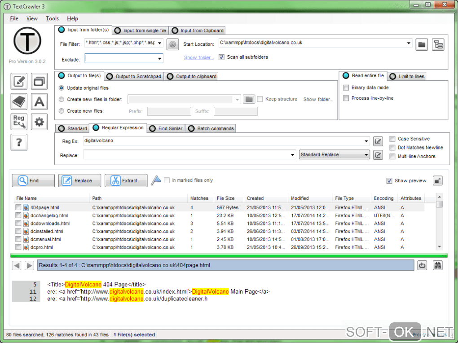Go to next result with right arrow
458x343 pixels.
[29, 266]
